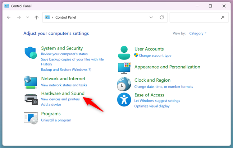The image size is (233, 148).
Task: Click Let Windows suggest settings
Action: point(157,101)
